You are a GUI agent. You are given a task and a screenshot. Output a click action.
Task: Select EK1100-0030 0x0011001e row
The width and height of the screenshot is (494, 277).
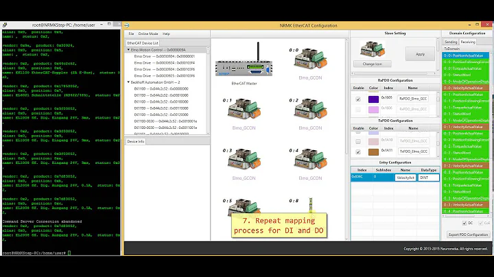pyautogui.click(x=166, y=128)
